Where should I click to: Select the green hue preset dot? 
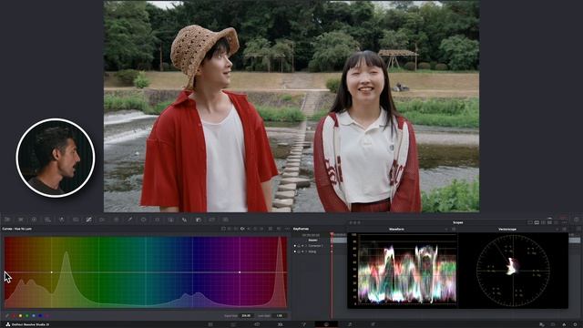[x=27, y=316]
